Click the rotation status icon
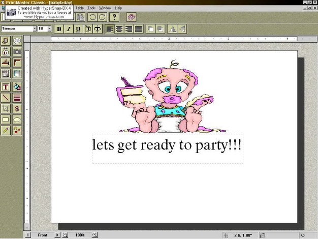 [303, 235]
